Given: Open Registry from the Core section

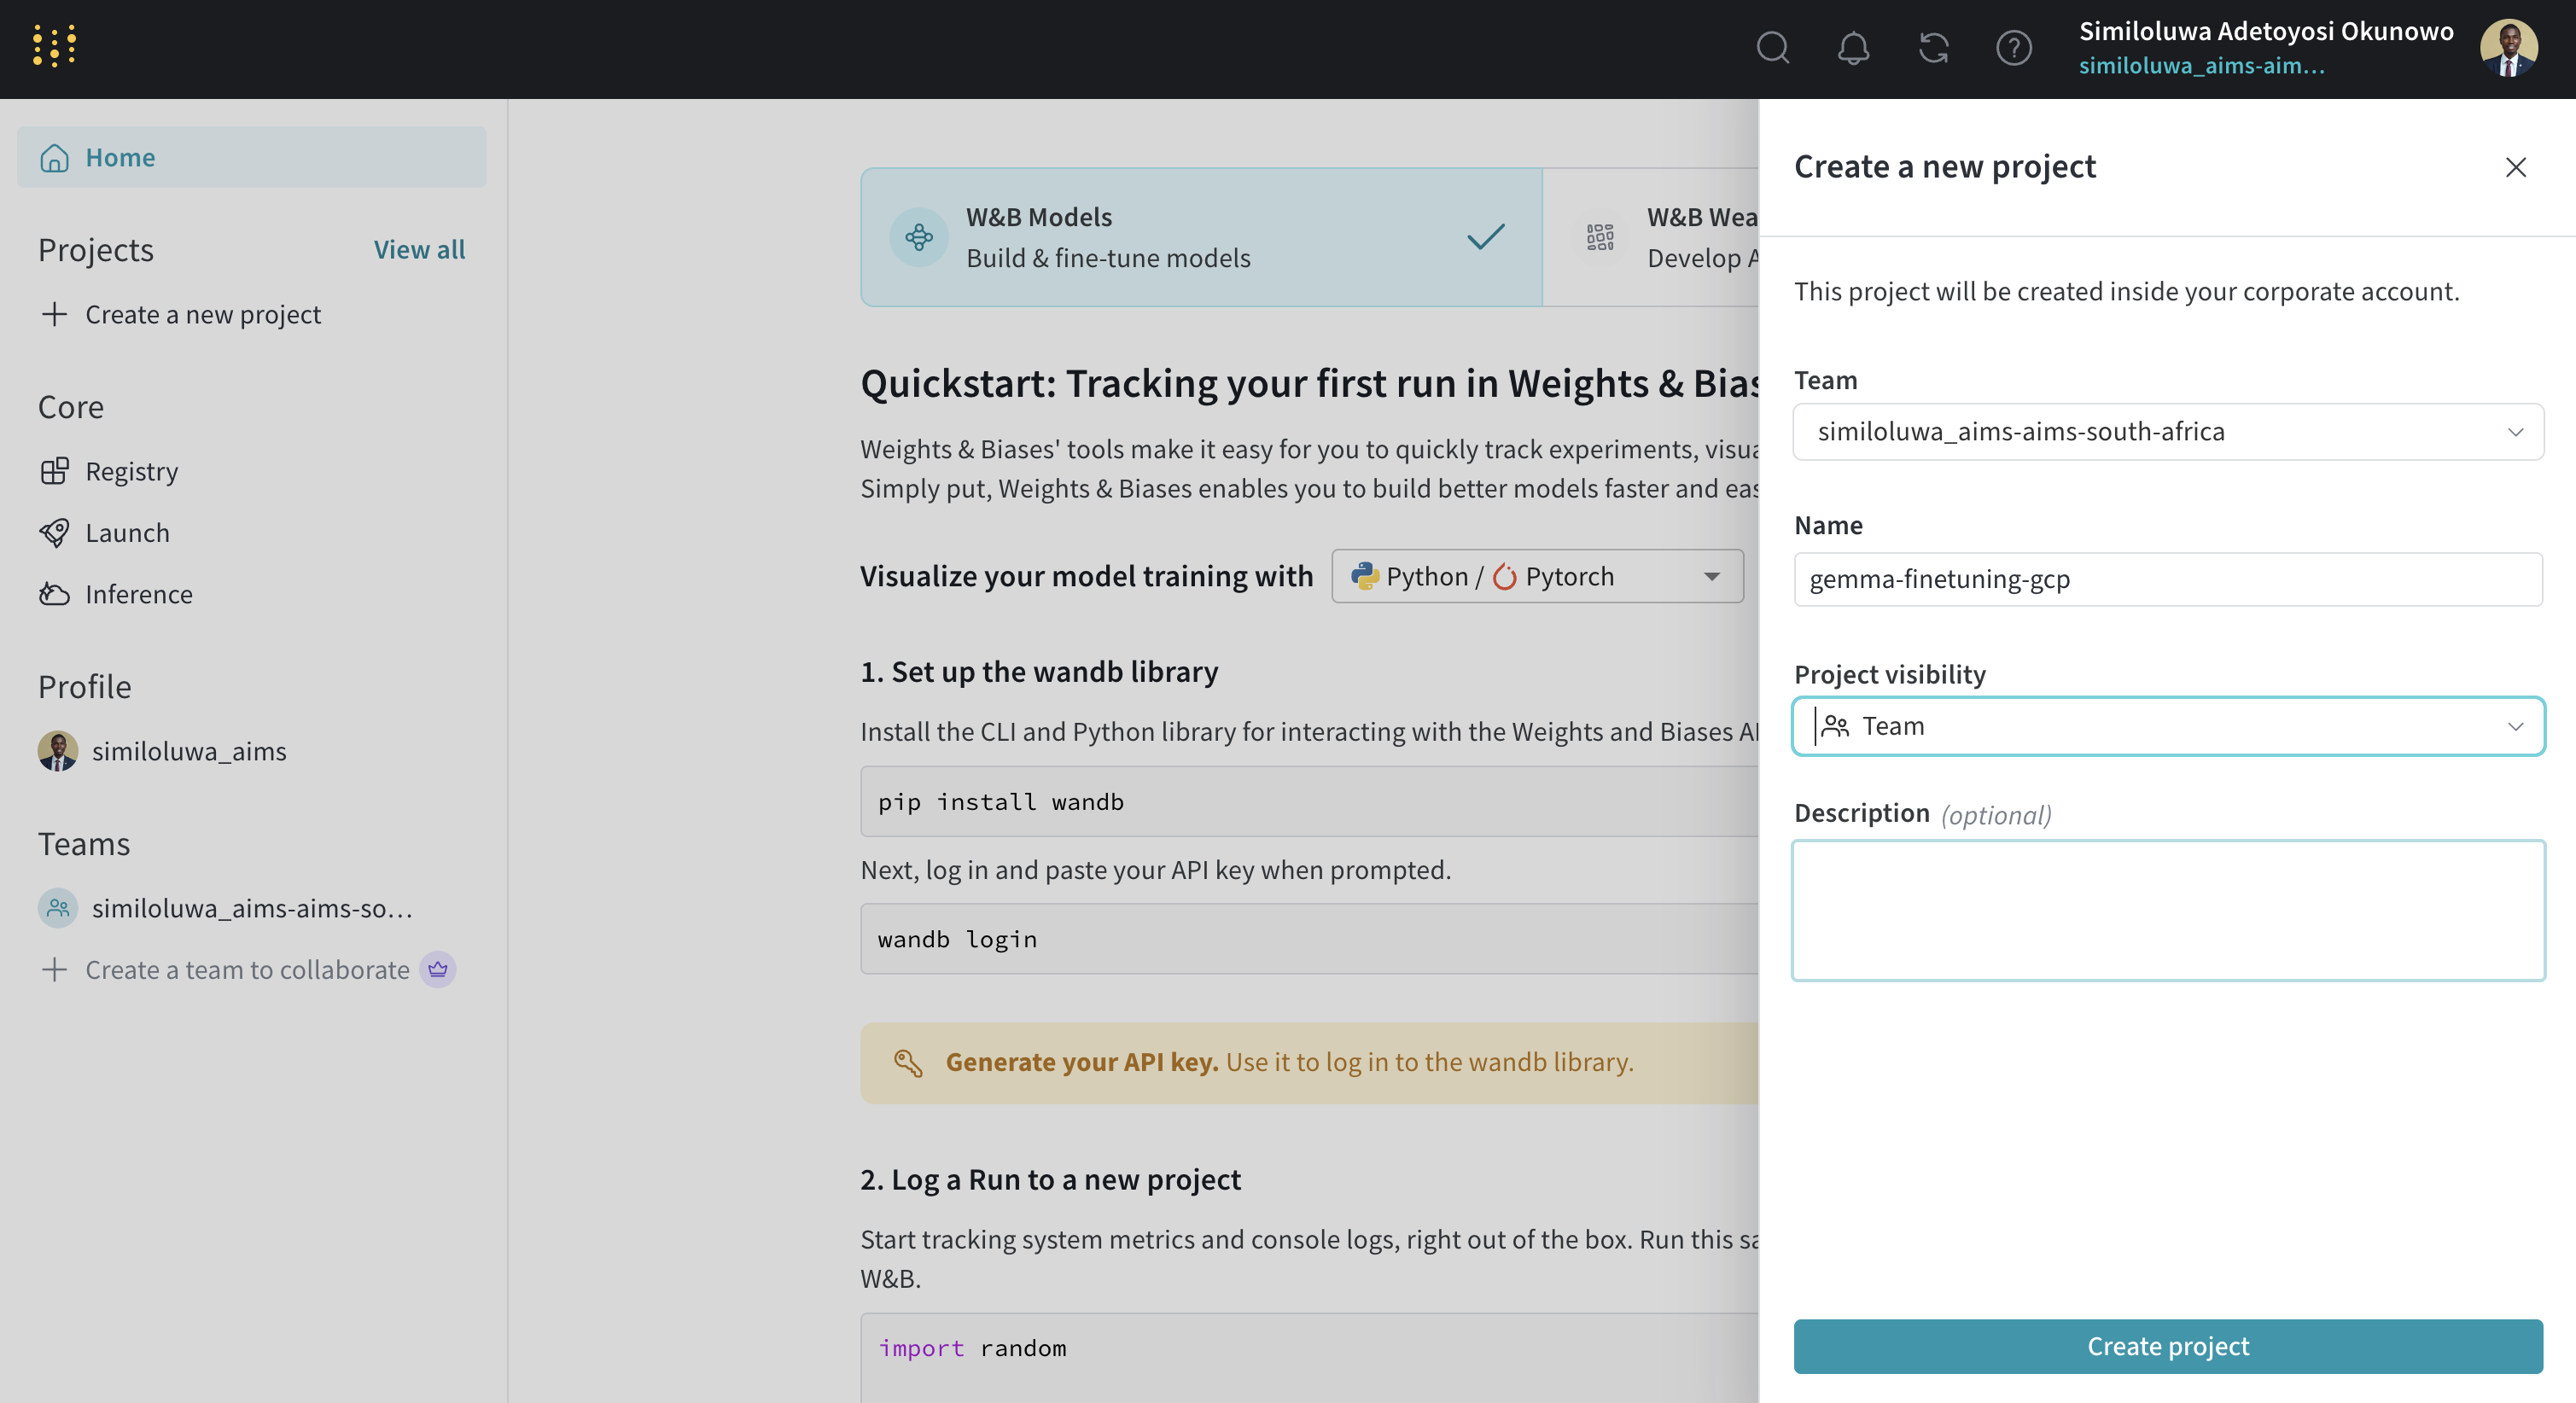Looking at the screenshot, I should click(x=131, y=471).
